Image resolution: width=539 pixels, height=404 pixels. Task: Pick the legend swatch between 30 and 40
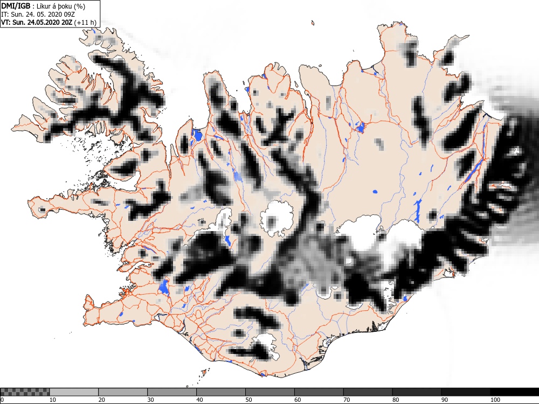pyautogui.click(x=172, y=392)
